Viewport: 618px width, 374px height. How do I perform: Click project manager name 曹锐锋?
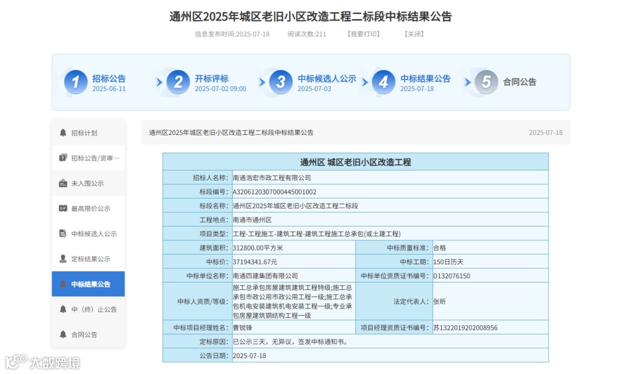pyautogui.click(x=243, y=328)
